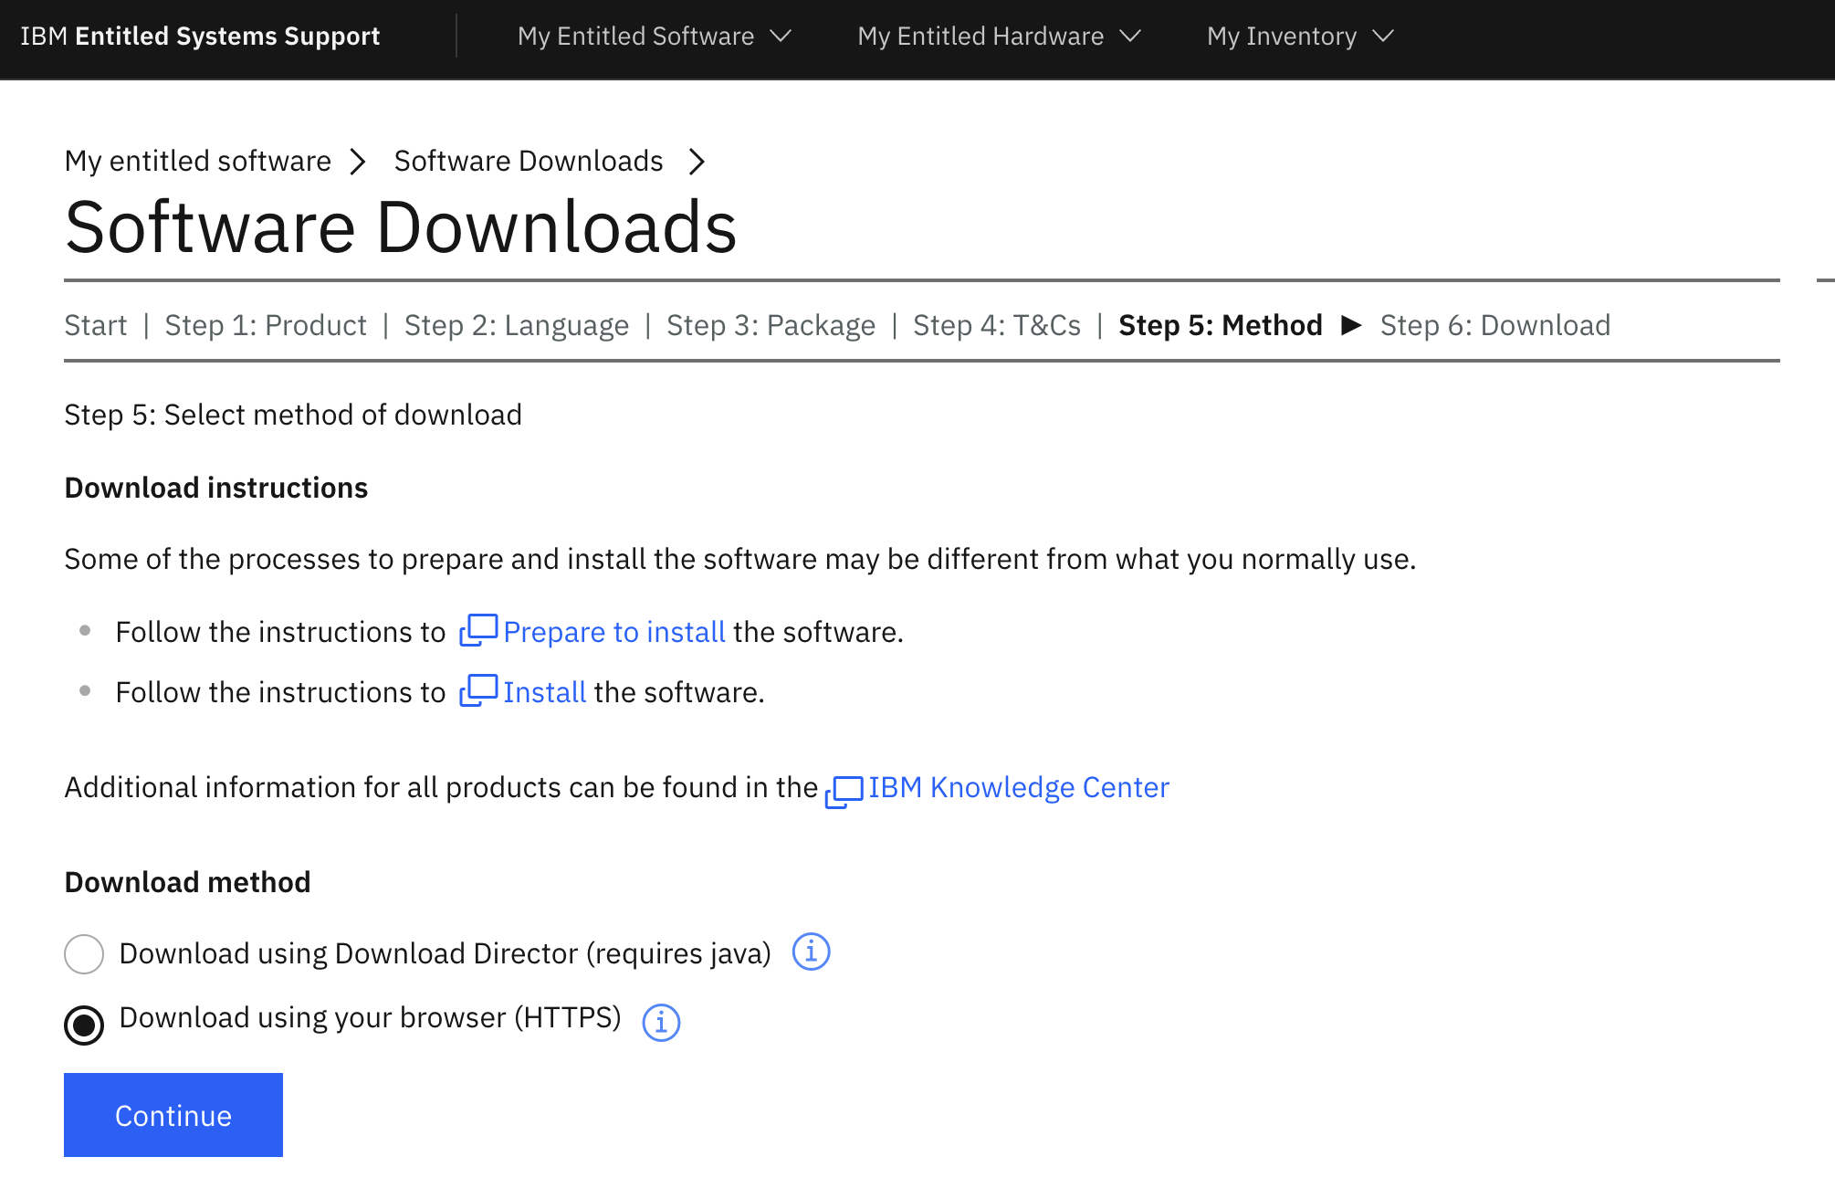The width and height of the screenshot is (1835, 1178).
Task: Click the Continue button
Action: pyautogui.click(x=173, y=1115)
